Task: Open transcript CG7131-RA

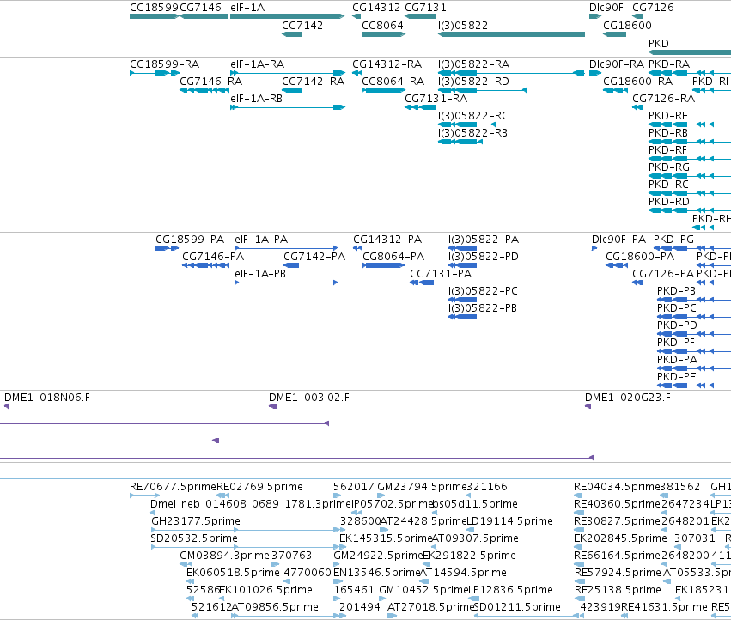Action: [x=436, y=99]
